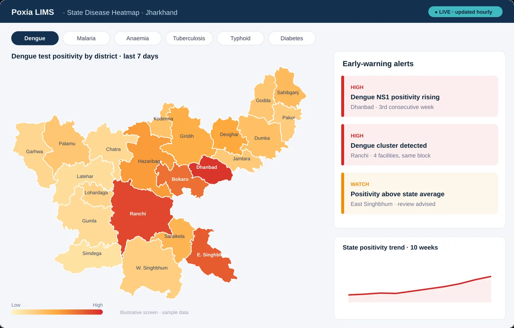Select the Typhoid tab
This screenshot has height=328, width=514.
tap(240, 38)
